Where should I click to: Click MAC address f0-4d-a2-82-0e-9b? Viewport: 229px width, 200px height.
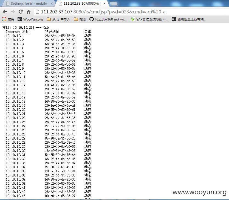coord(60,85)
